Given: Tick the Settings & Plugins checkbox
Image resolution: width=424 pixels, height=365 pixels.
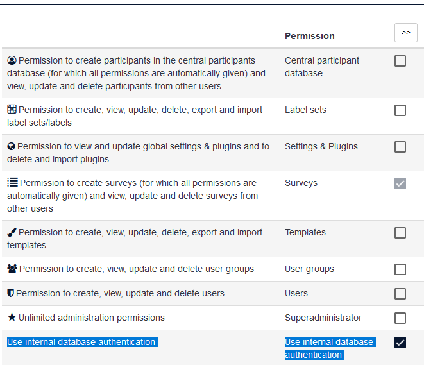Looking at the screenshot, I should pyautogui.click(x=400, y=147).
